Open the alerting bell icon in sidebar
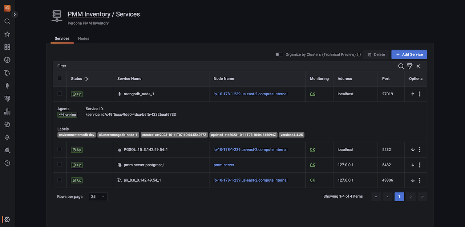This screenshot has height=227, width=465. click(7, 137)
